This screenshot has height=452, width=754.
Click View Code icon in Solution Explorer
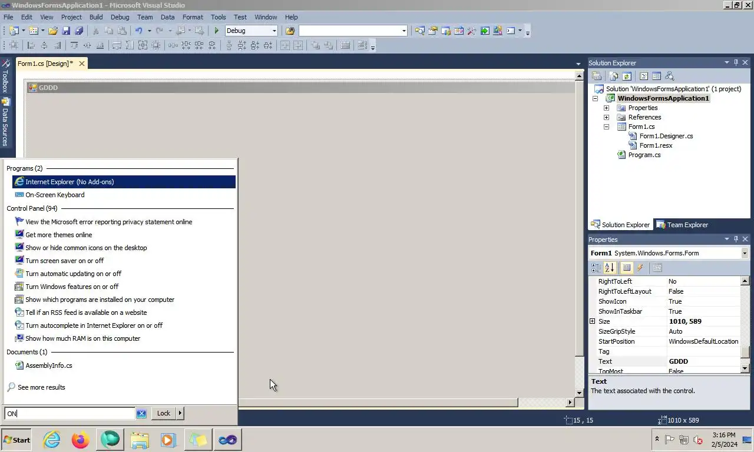[644, 76]
